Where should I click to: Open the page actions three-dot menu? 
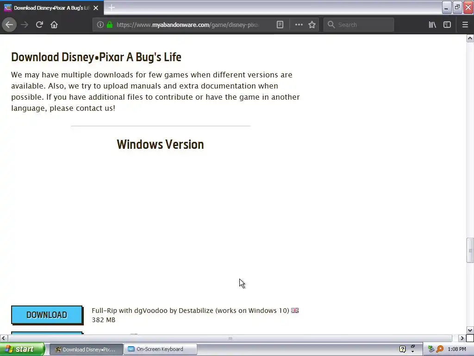[299, 25]
